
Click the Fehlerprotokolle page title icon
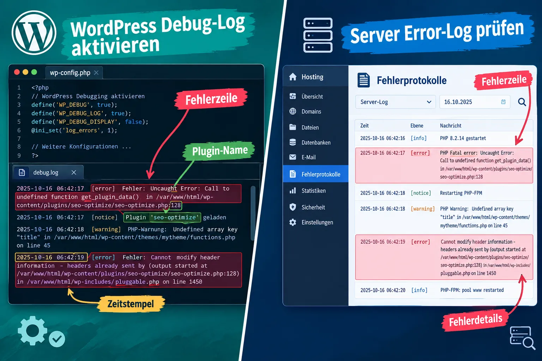[x=363, y=80]
